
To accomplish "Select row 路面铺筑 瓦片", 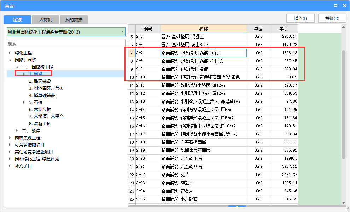I will click(213, 175).
